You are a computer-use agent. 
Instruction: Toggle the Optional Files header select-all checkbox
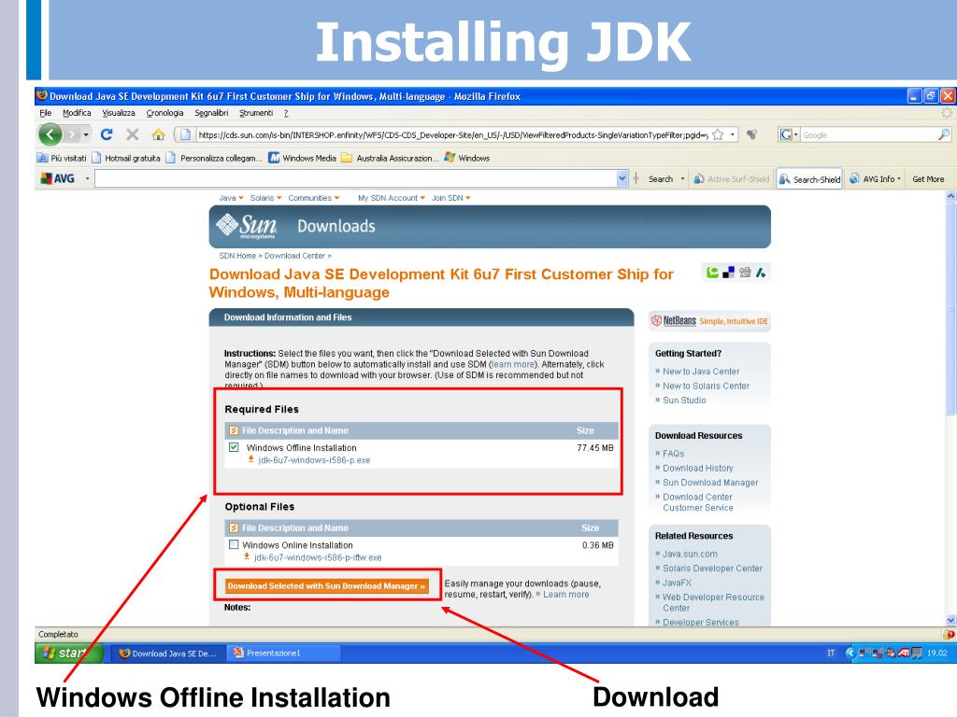point(234,528)
